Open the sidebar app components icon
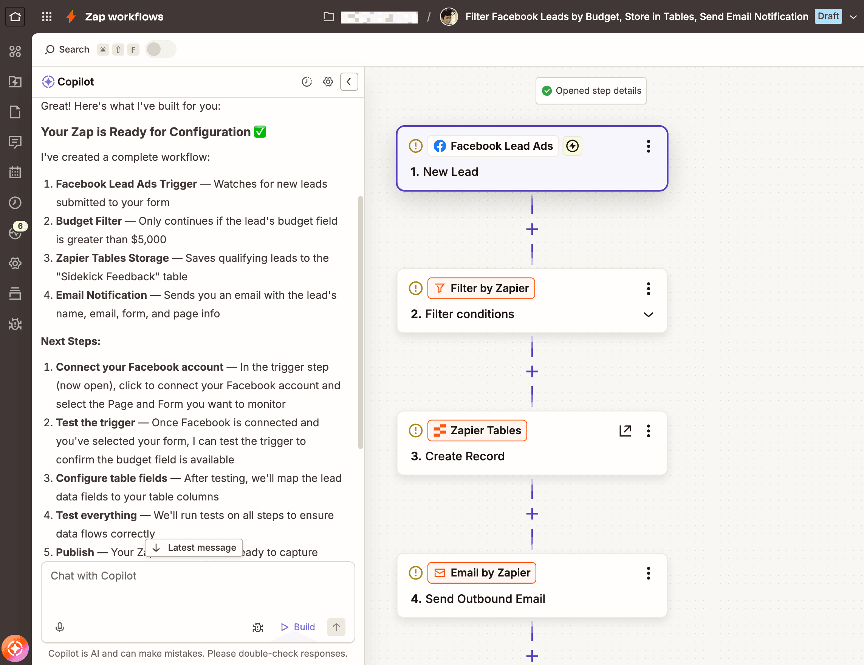This screenshot has height=665, width=864. tap(15, 51)
